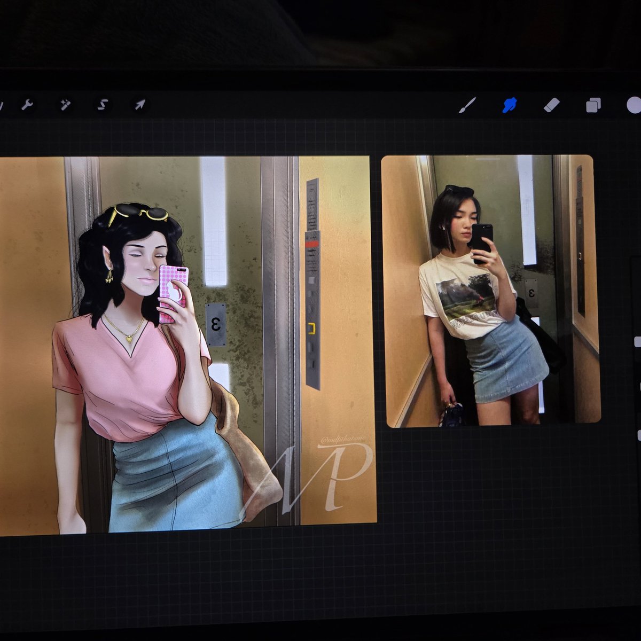Tap the reference photo of mirror selfie
The height and width of the screenshot is (641, 641).
click(491, 291)
